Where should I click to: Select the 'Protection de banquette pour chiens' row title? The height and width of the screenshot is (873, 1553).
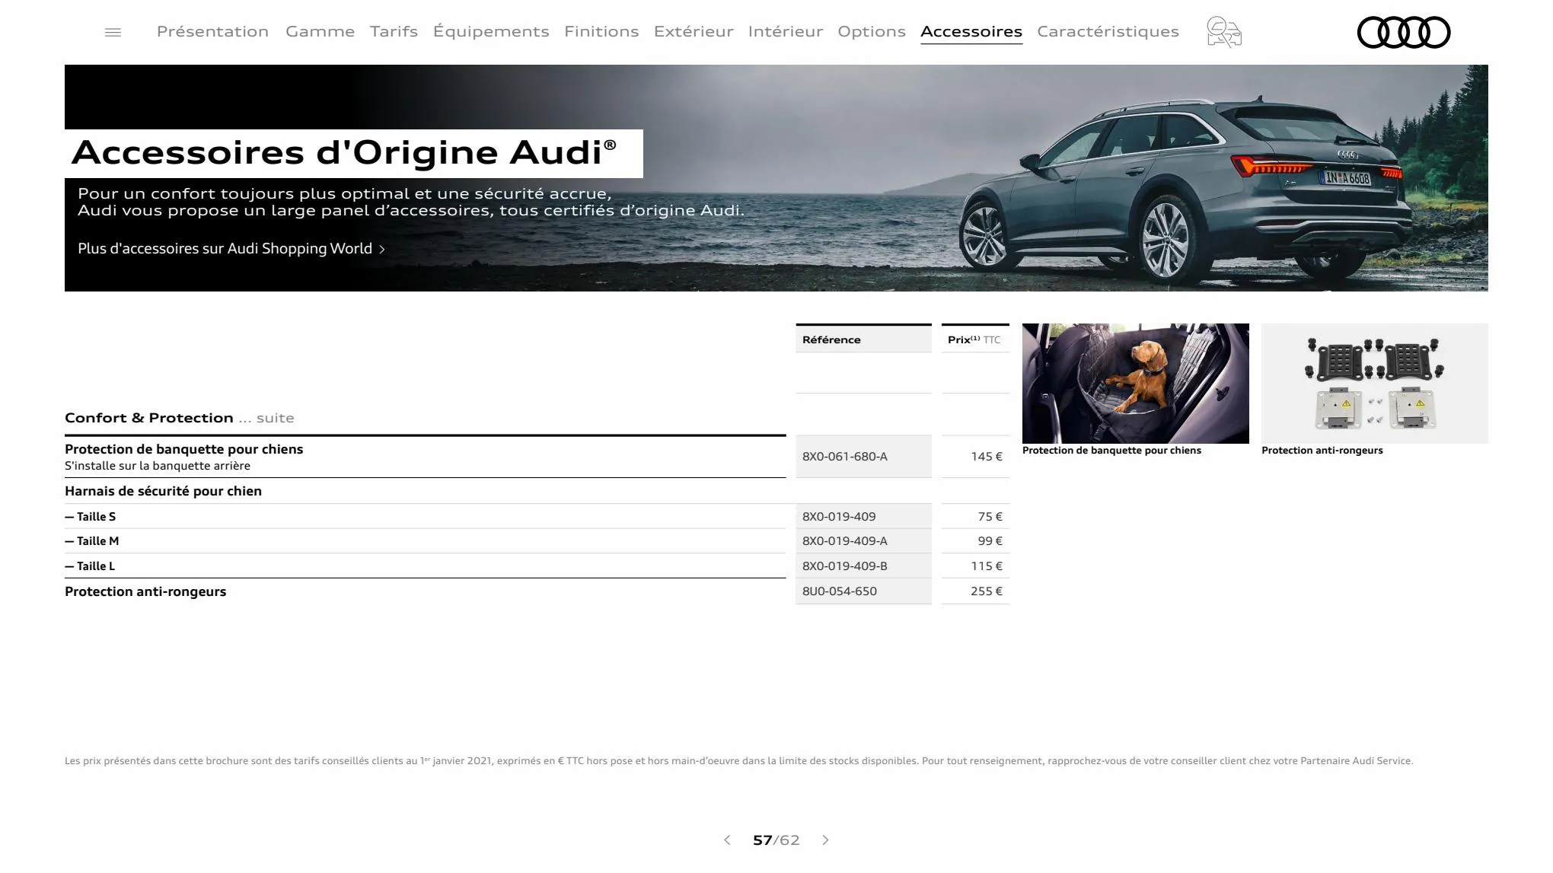click(183, 449)
